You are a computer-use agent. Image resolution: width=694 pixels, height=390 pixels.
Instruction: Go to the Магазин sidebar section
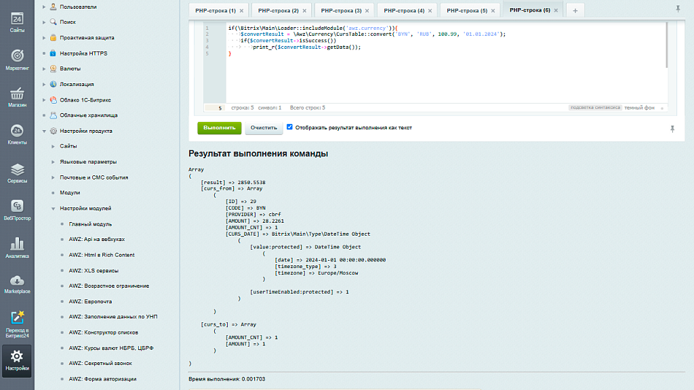[17, 97]
